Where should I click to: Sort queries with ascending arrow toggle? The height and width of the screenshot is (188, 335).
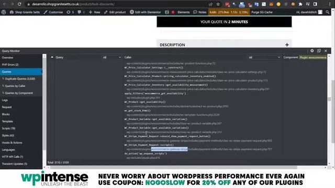(52, 57)
